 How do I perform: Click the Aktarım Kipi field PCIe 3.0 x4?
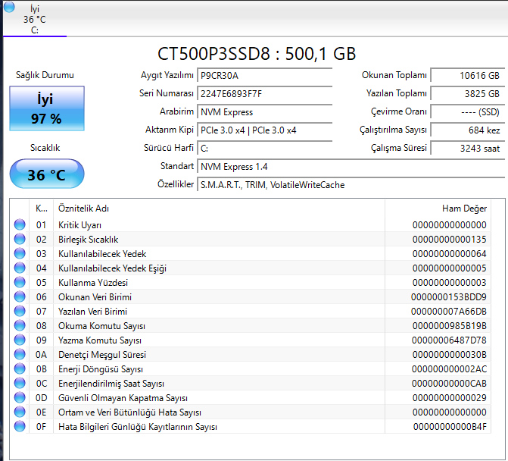point(264,130)
